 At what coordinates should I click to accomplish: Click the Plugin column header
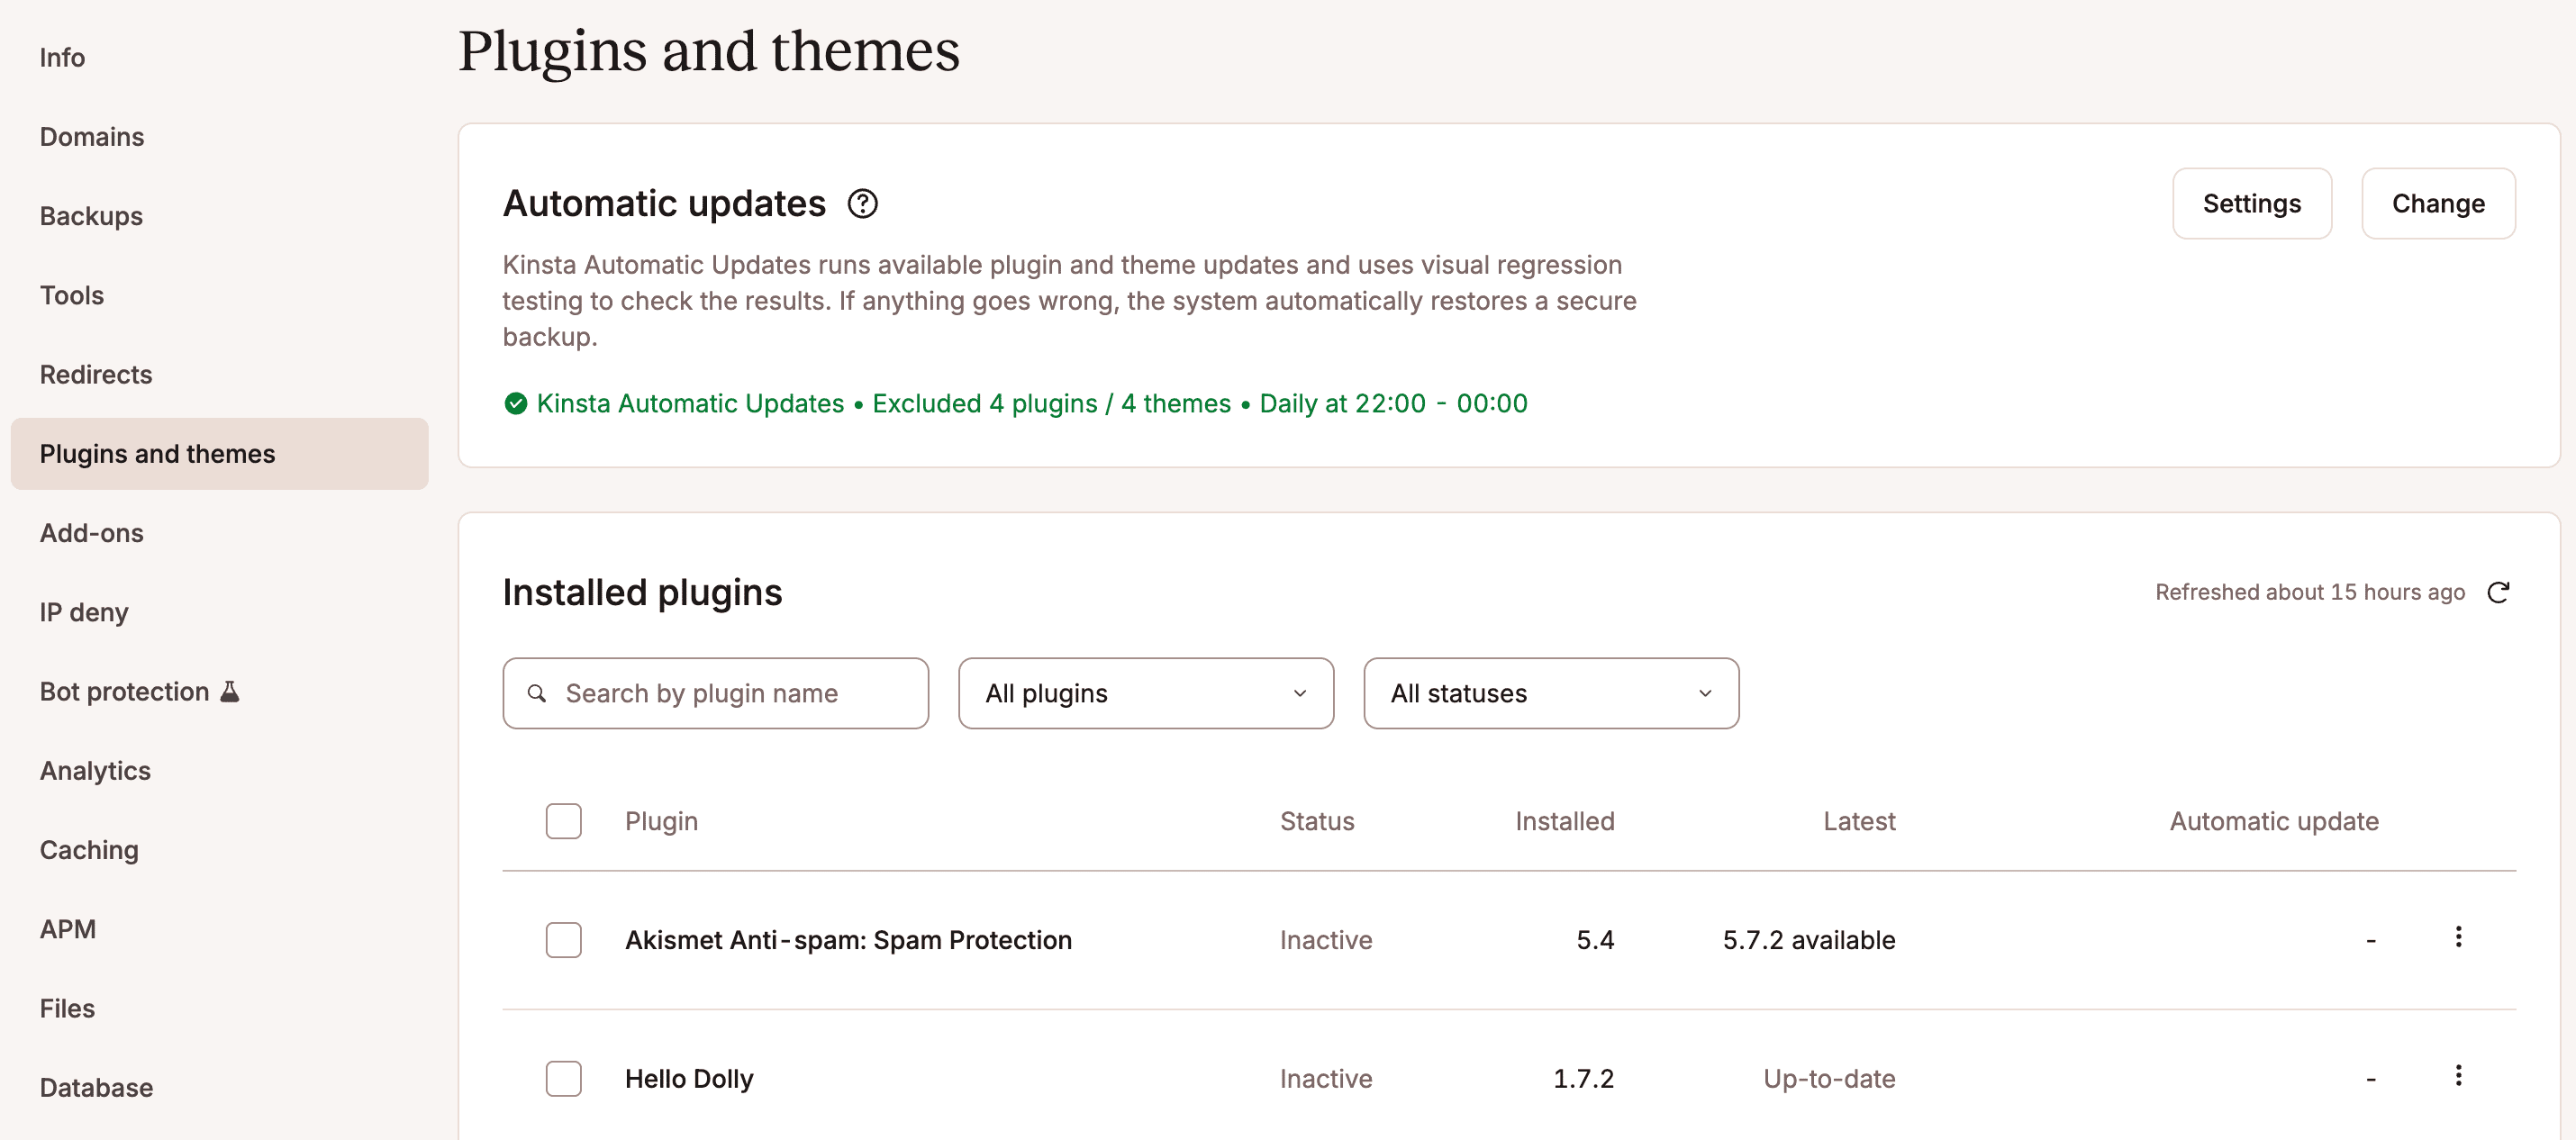click(661, 821)
